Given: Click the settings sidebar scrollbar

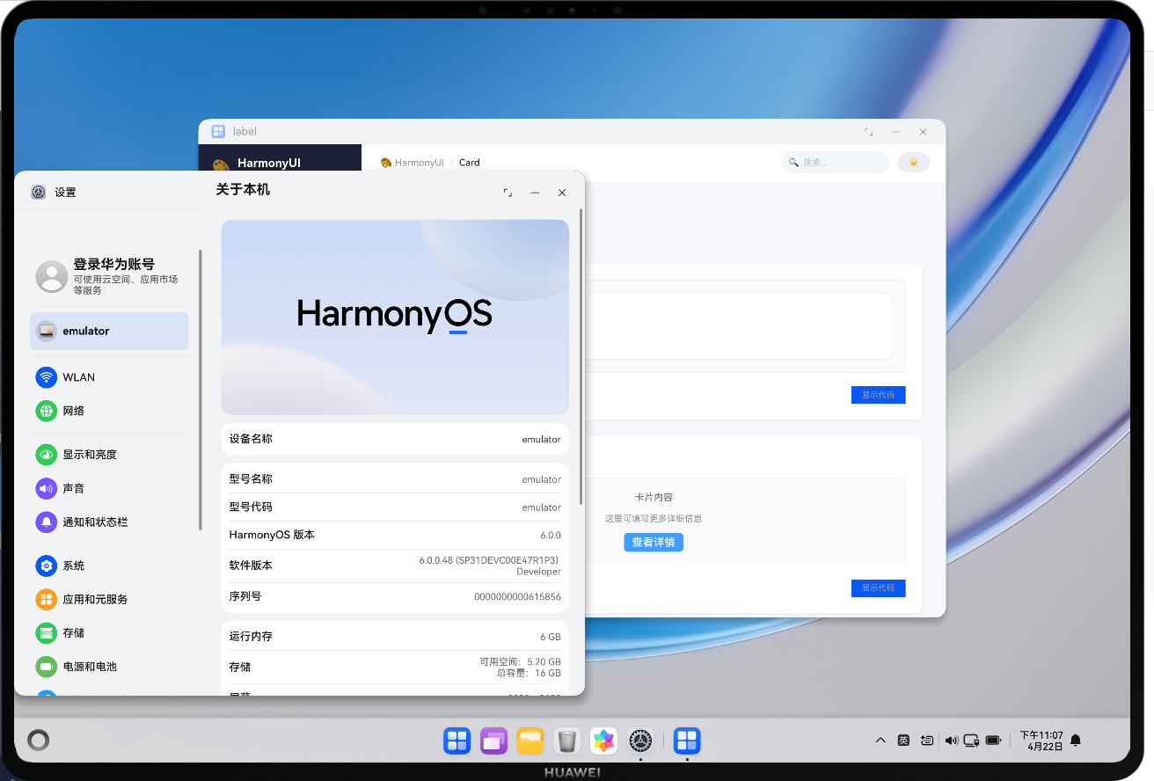Looking at the screenshot, I should (x=200, y=390).
